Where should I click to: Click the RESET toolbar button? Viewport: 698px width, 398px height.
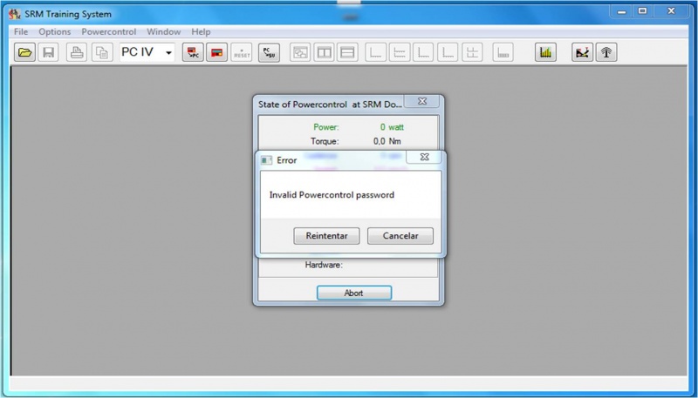(241, 53)
